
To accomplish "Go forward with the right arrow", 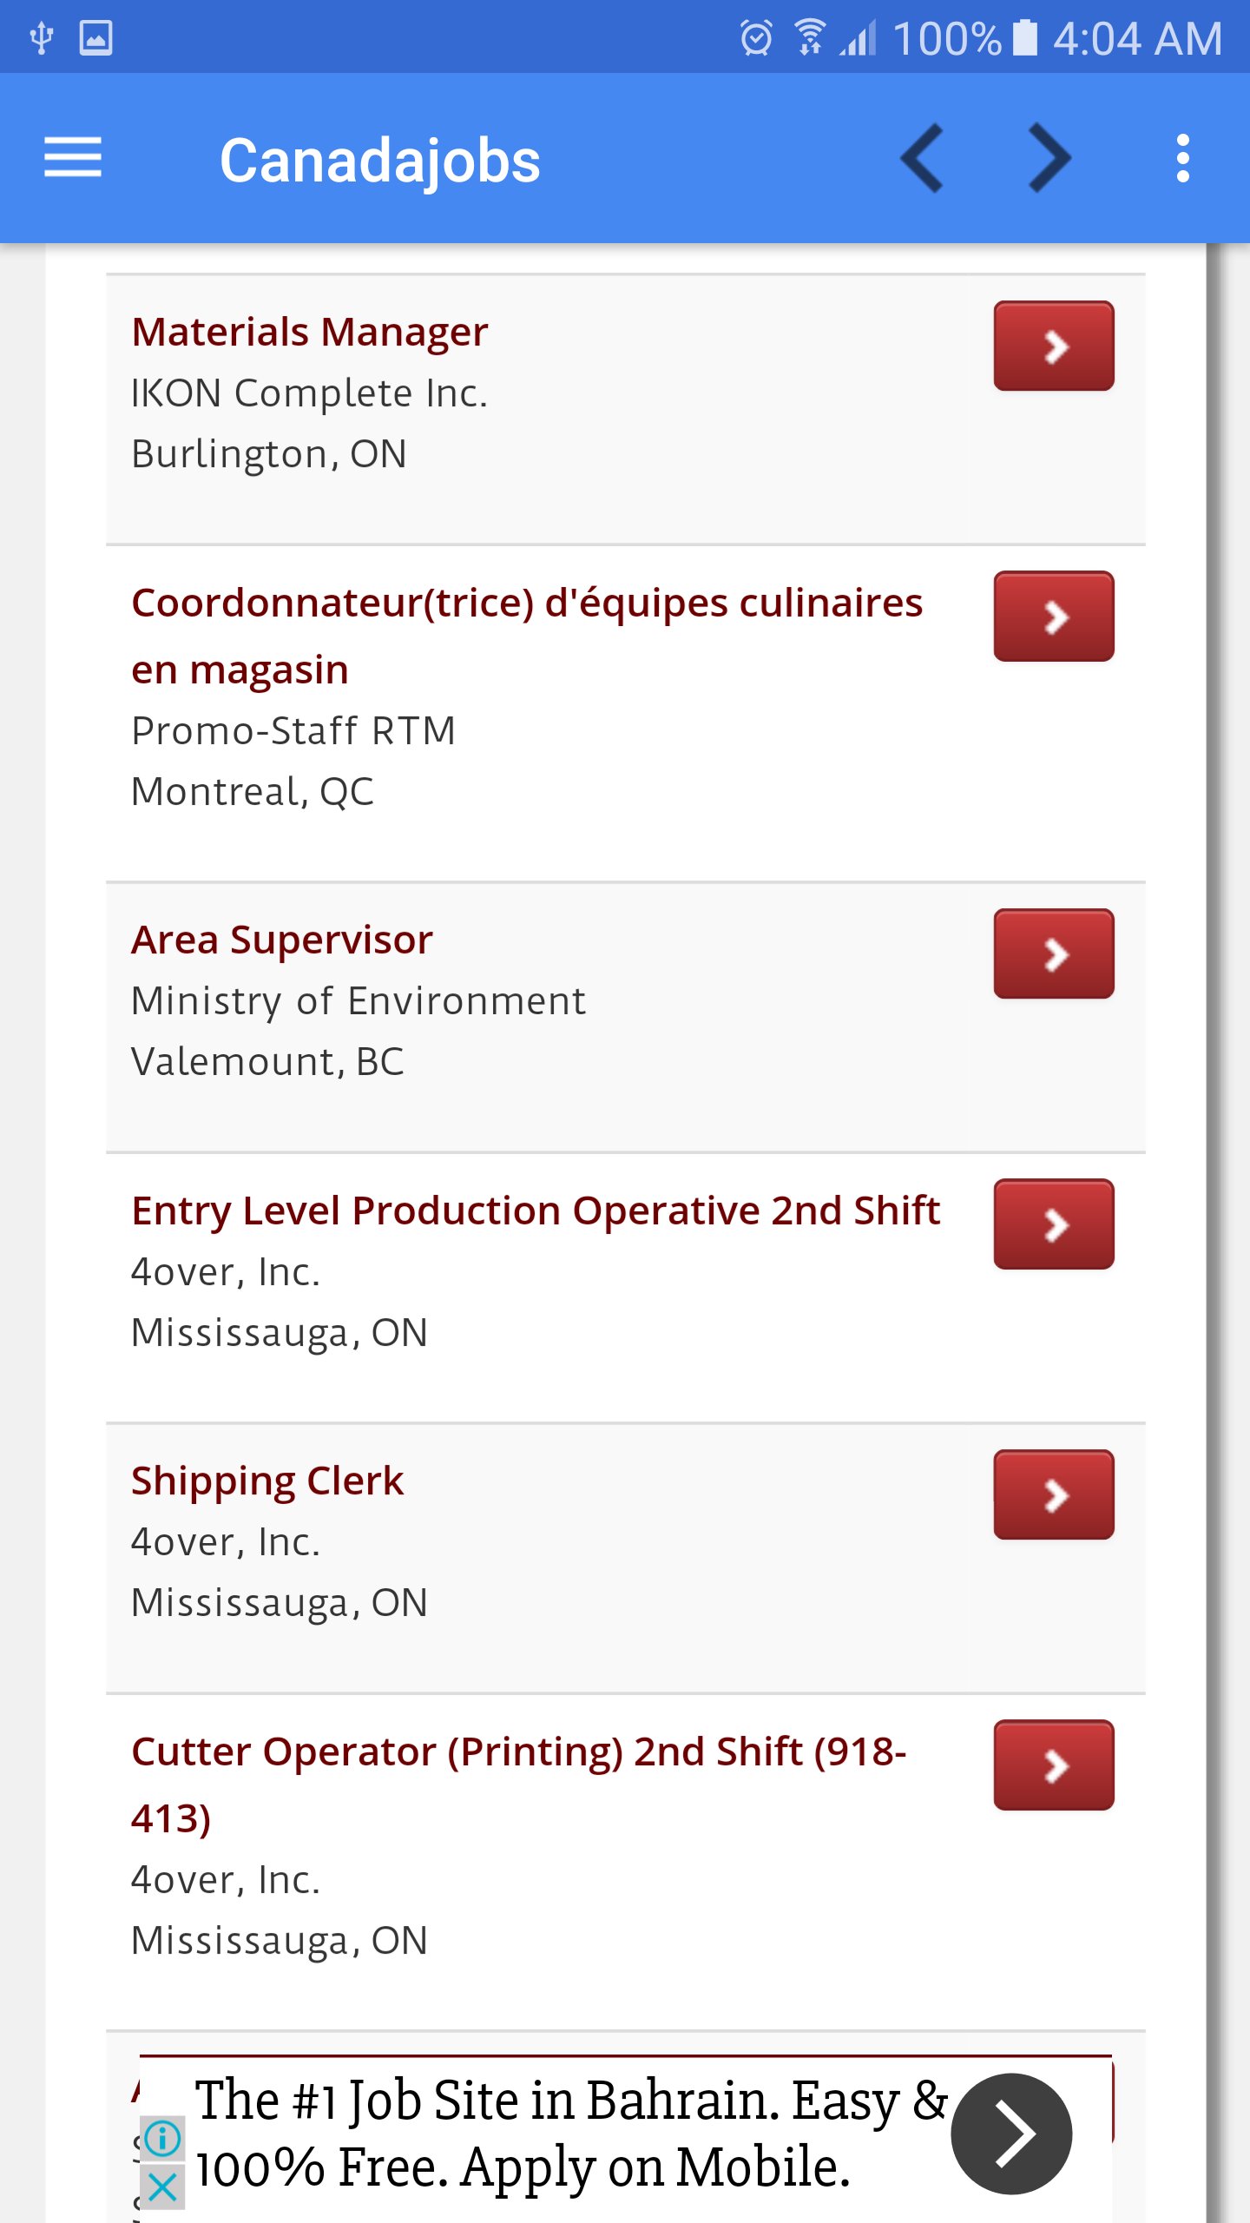I will click(1049, 158).
